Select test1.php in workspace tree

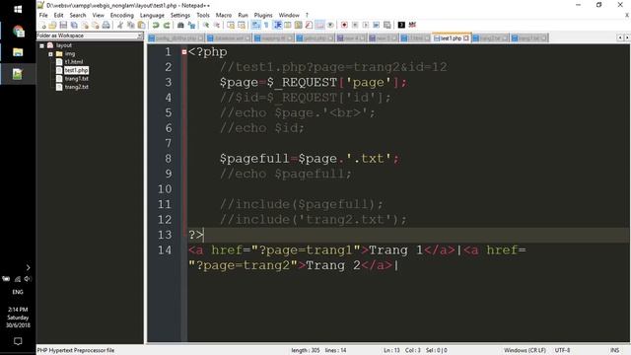coord(76,70)
